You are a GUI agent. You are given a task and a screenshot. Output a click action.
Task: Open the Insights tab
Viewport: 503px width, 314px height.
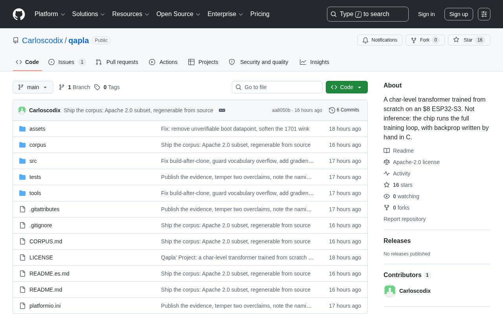pyautogui.click(x=314, y=62)
